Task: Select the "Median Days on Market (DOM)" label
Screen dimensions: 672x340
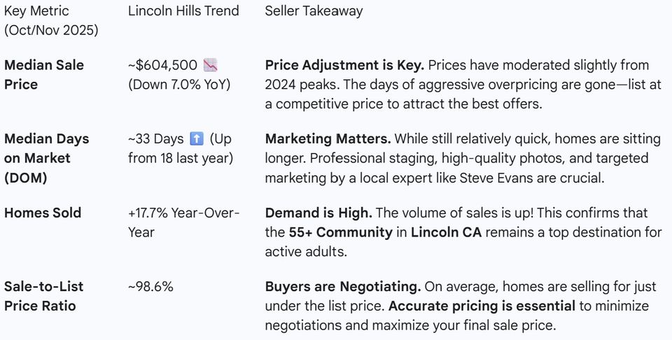Action: tap(46, 158)
